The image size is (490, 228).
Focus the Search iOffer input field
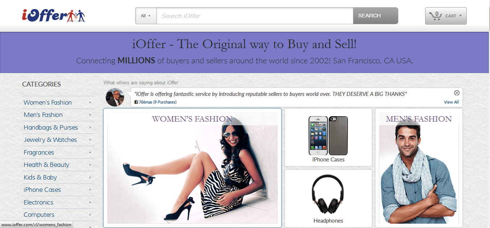[x=255, y=16]
